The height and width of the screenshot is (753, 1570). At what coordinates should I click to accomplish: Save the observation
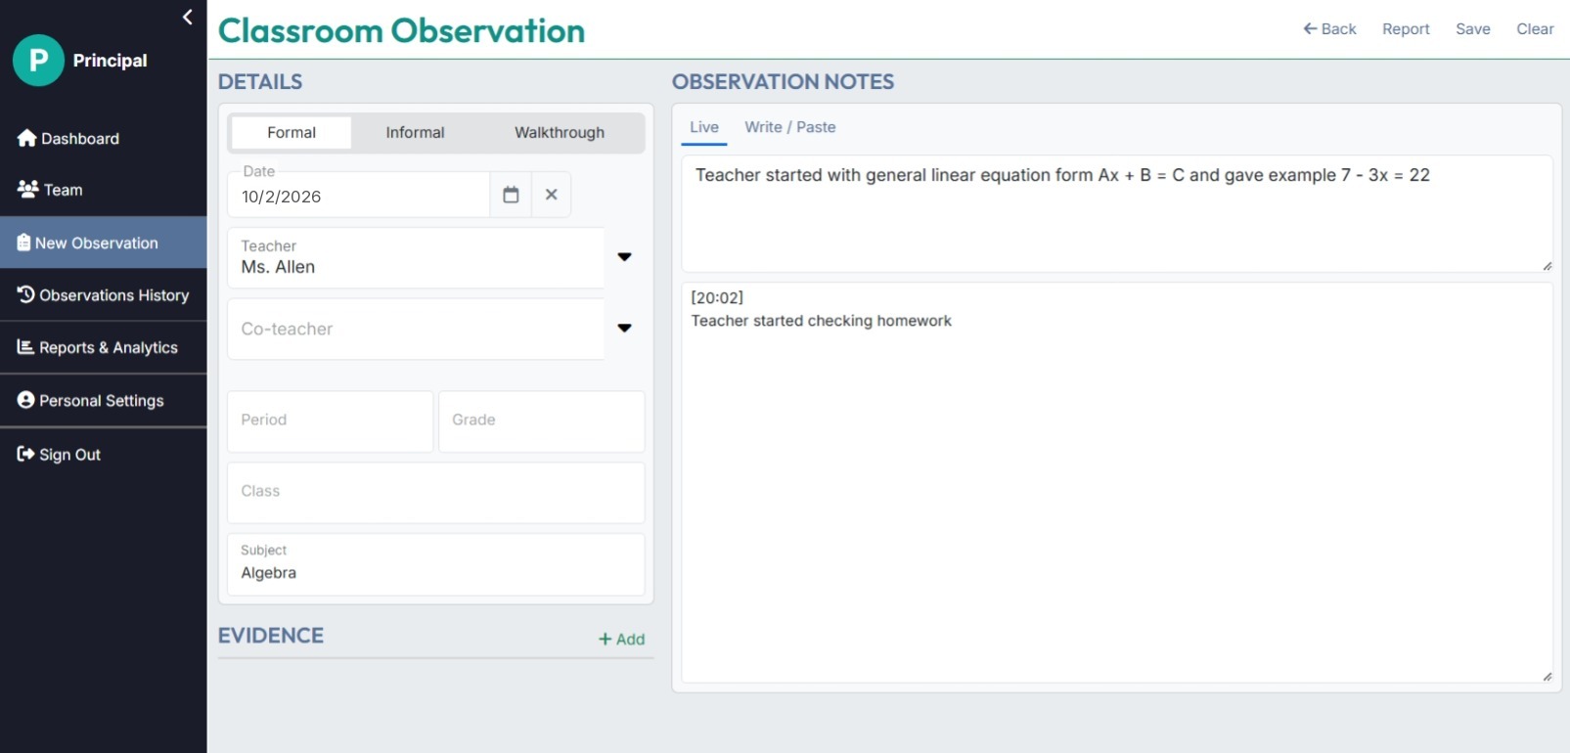1472,29
